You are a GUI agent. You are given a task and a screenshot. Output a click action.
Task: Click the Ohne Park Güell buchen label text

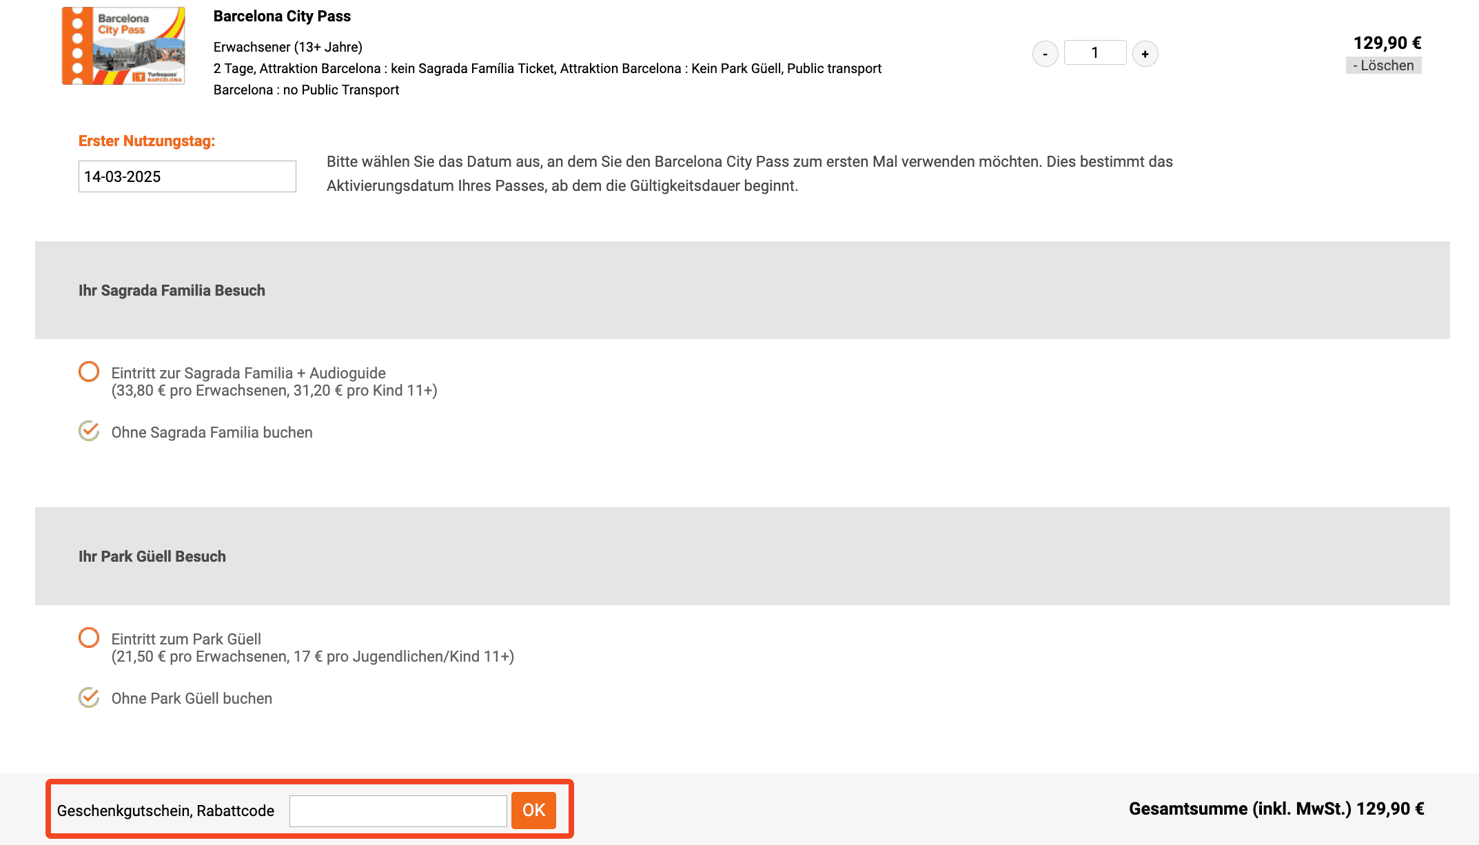[192, 698]
